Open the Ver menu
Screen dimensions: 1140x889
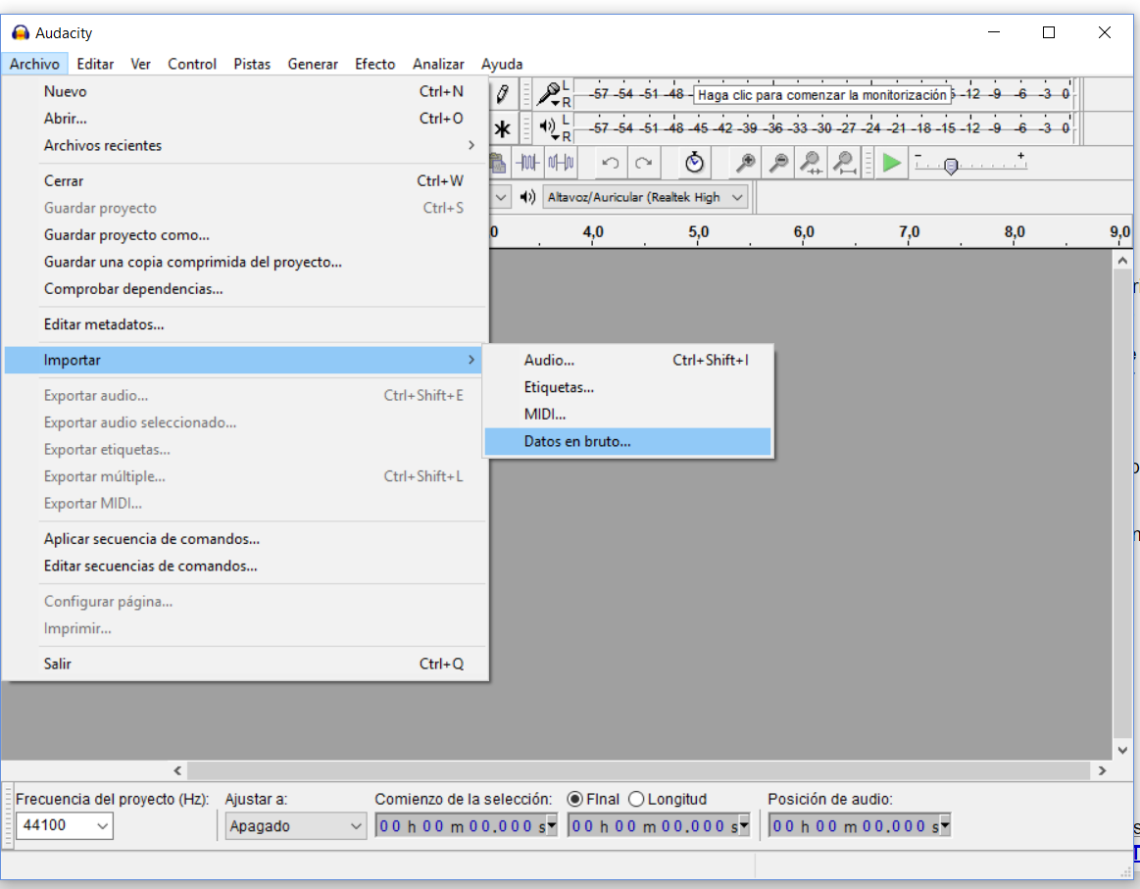click(140, 64)
